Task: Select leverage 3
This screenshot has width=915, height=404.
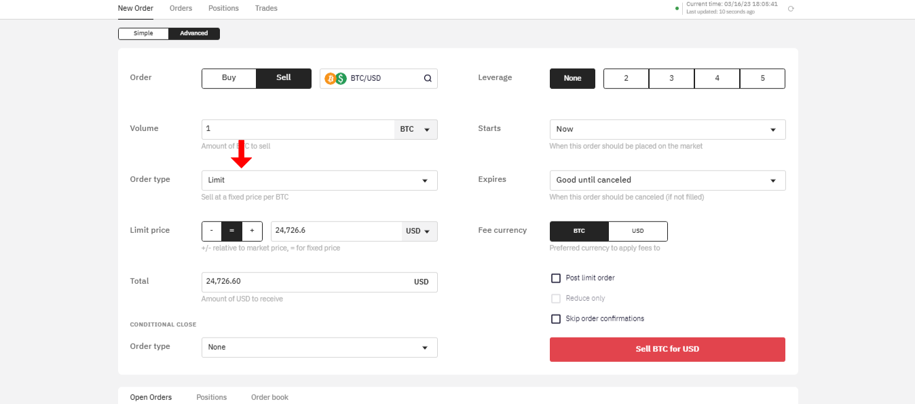Action: 671,79
